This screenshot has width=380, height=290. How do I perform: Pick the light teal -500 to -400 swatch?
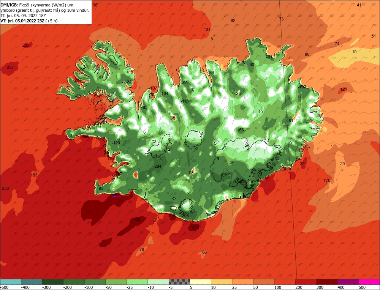11,282
